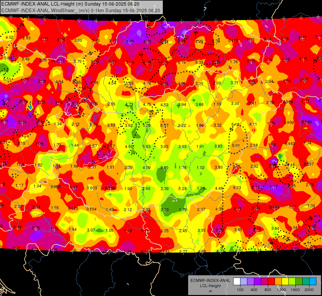Select the cyan-blue legend swatch
The height and width of the screenshot is (296, 322).
(x=313, y=281)
